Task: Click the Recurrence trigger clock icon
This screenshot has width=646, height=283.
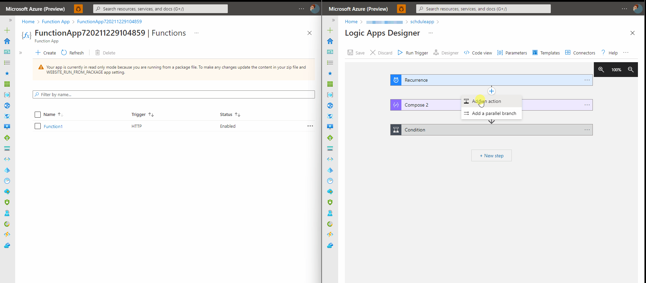Action: (x=396, y=80)
